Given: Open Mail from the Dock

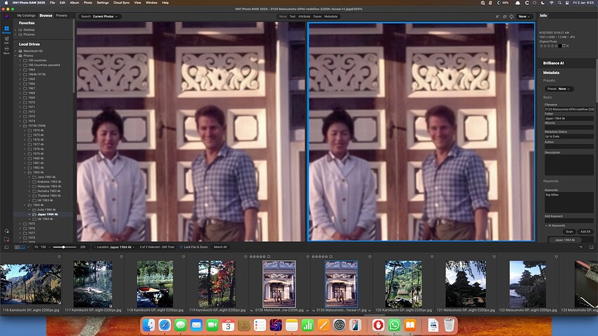Looking at the screenshot, I should (x=196, y=325).
